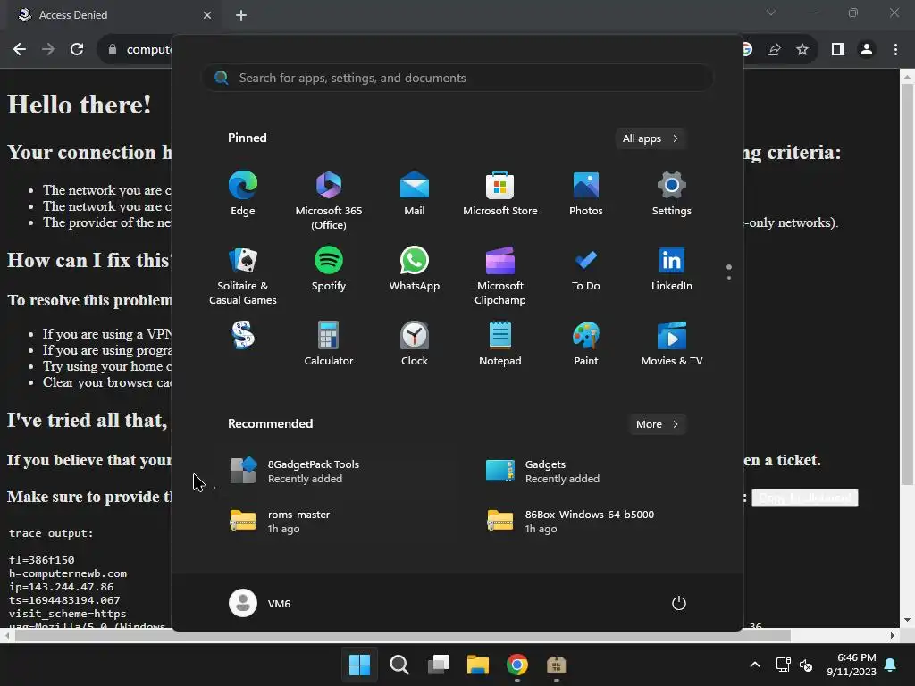Image resolution: width=915 pixels, height=686 pixels.
Task: Switch to Chrome on taskbar
Action: 517,665
